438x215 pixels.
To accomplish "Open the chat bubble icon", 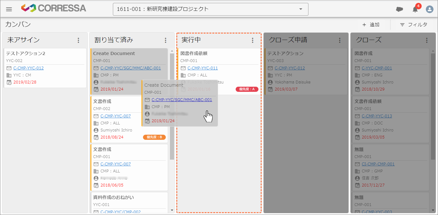I will [x=400, y=9].
